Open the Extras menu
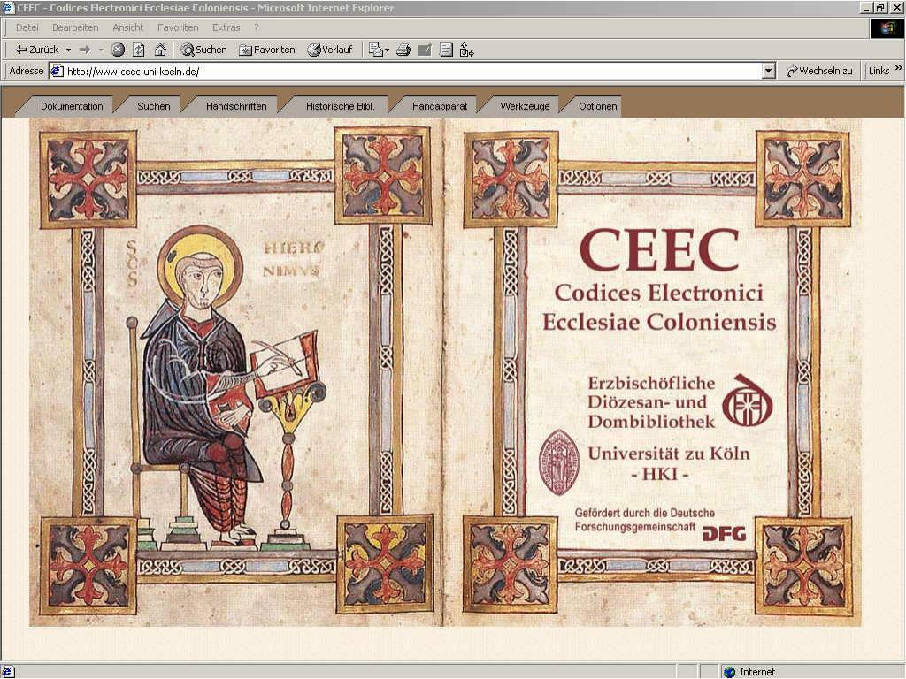 click(x=226, y=27)
